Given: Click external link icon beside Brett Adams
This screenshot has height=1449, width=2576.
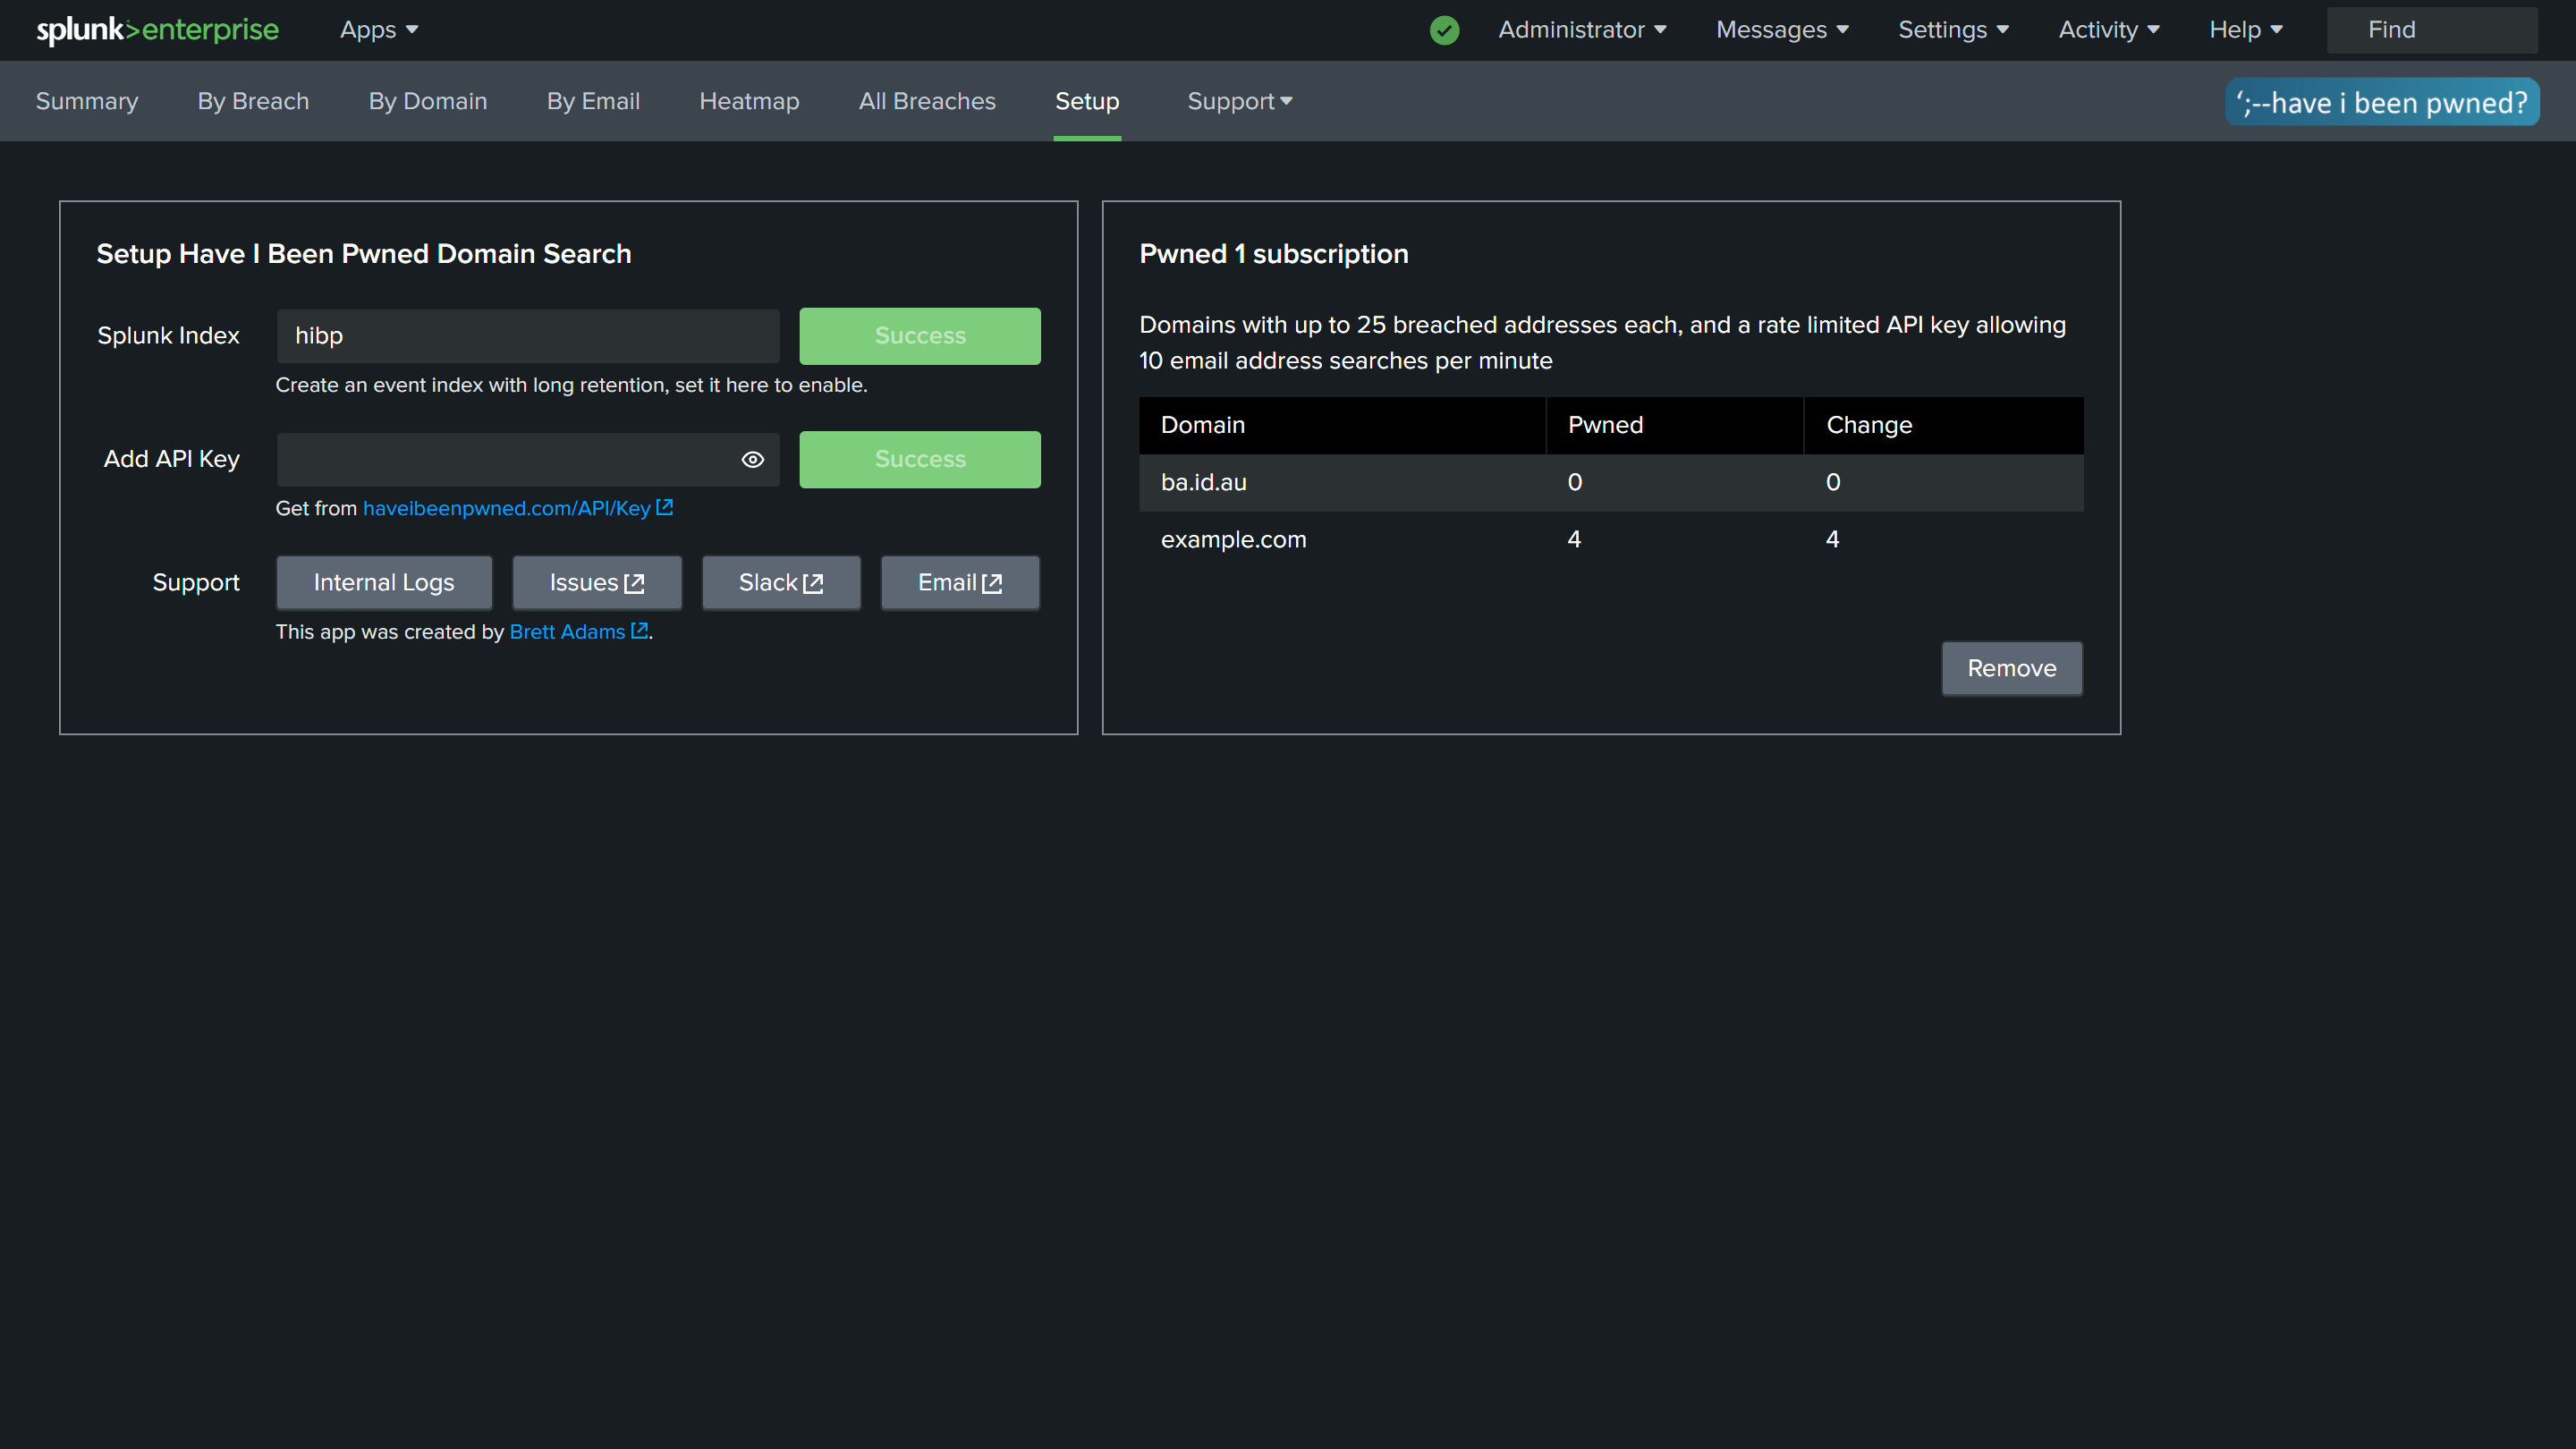Looking at the screenshot, I should tap(640, 631).
